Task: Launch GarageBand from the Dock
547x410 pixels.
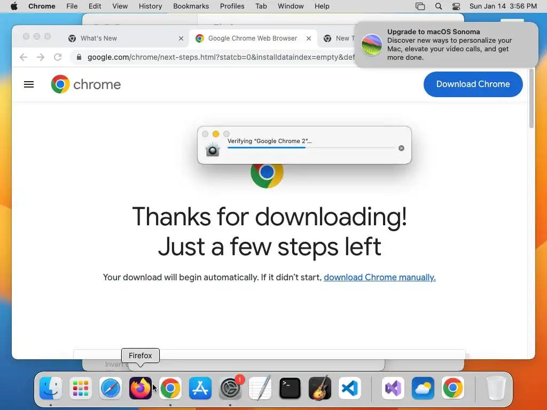Action: click(x=320, y=388)
